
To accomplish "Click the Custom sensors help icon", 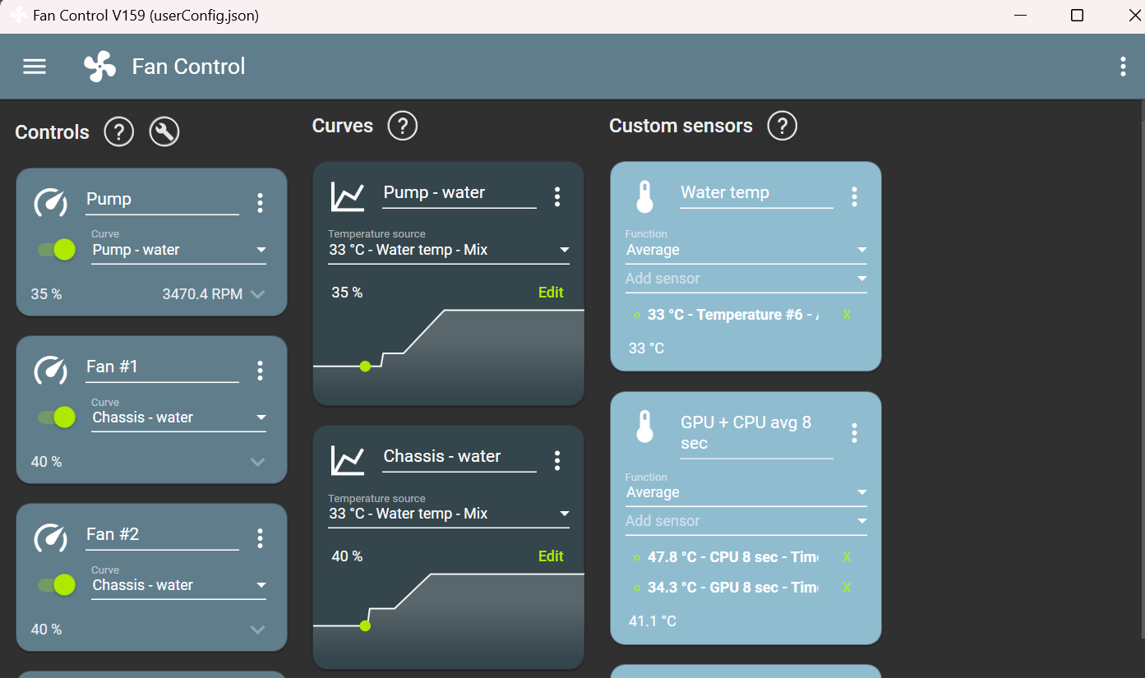I will (x=782, y=126).
